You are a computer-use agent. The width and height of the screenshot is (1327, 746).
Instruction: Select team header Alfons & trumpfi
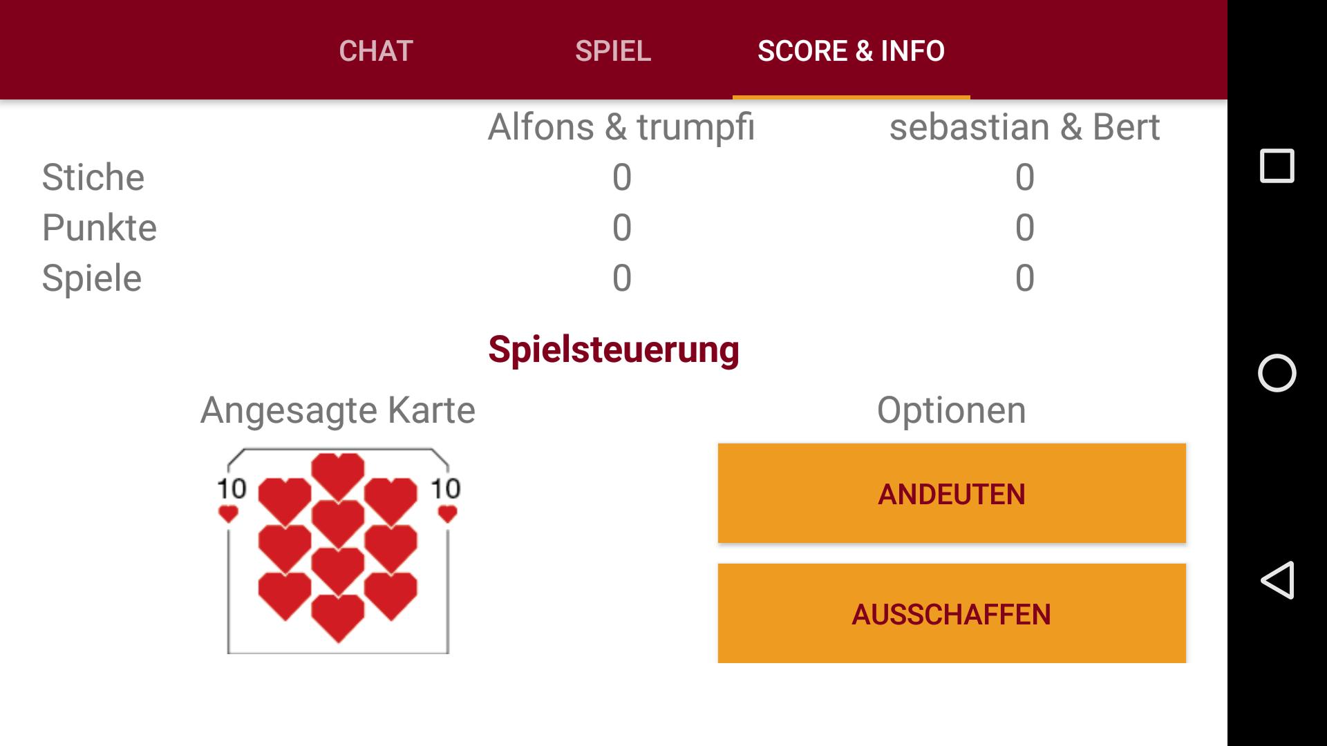point(621,126)
